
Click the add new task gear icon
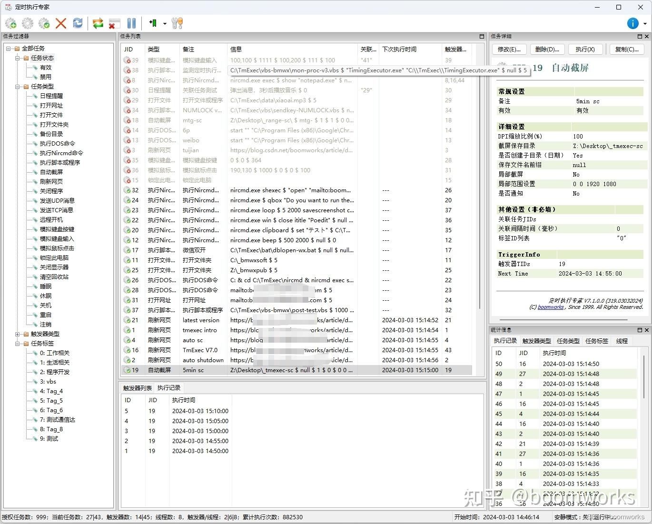11,23
